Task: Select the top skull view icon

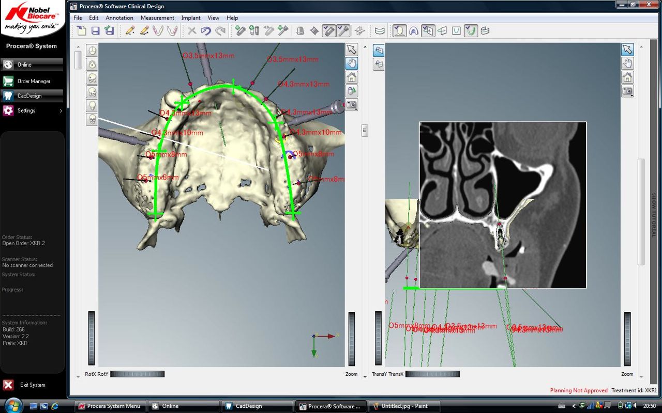Action: pyautogui.click(x=92, y=51)
